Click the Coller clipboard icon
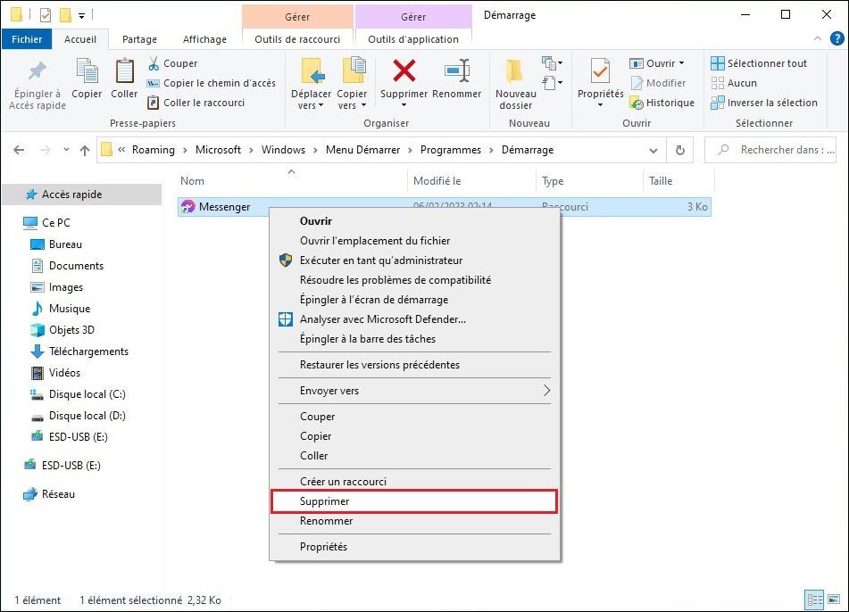The width and height of the screenshot is (849, 612). point(124,71)
